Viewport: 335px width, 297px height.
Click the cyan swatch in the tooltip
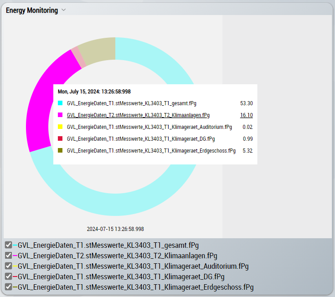(x=60, y=103)
